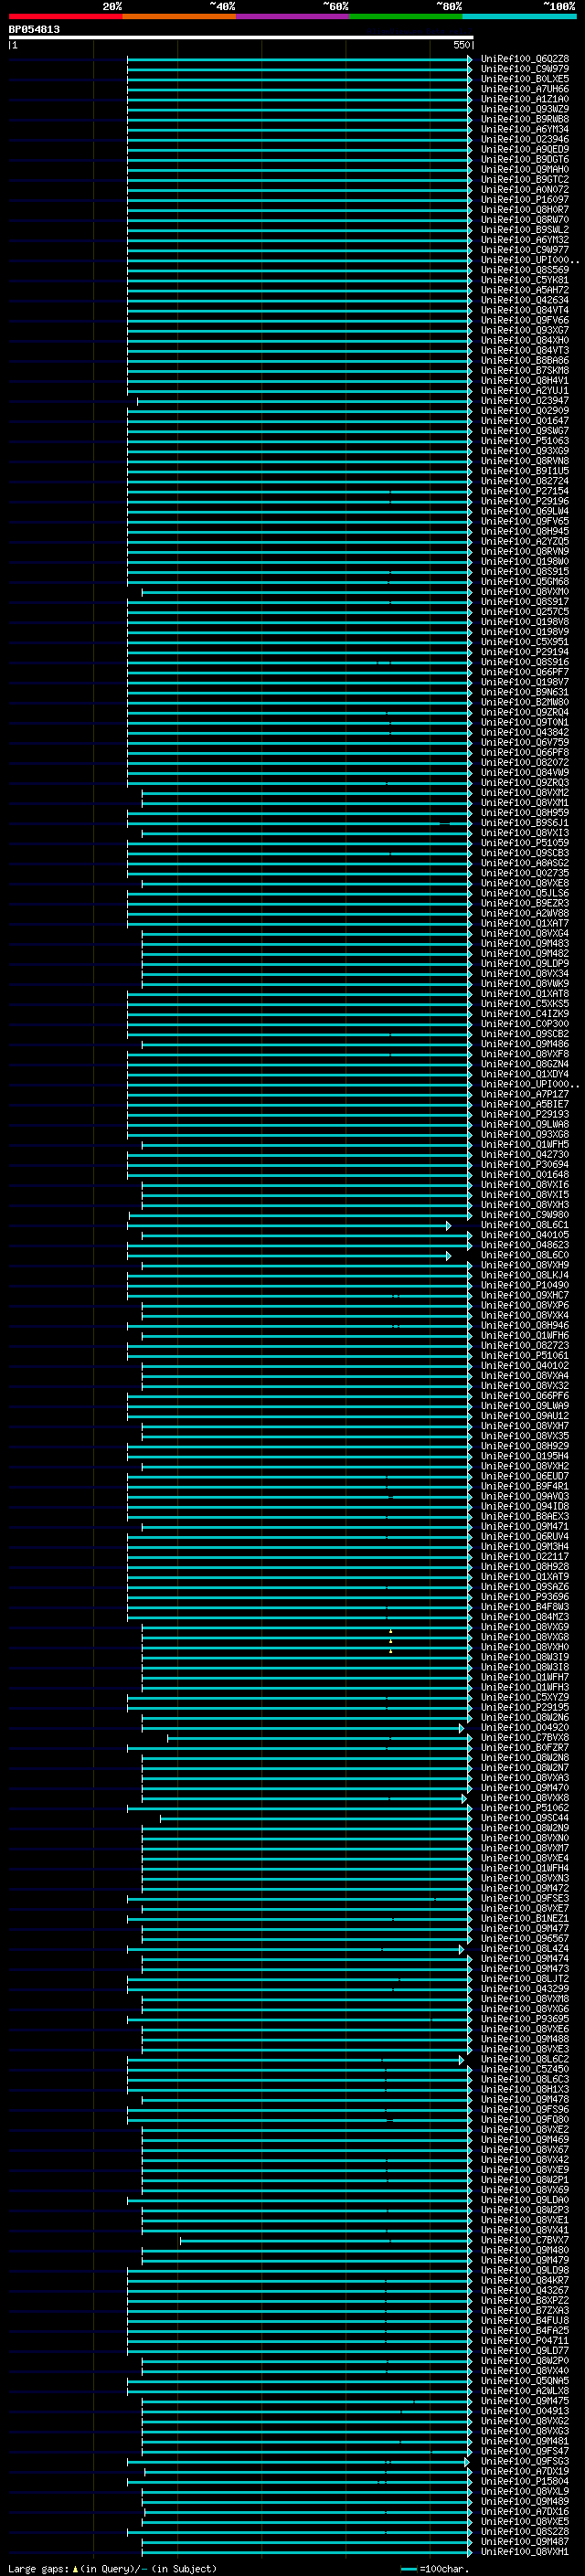Click the UniRef100_C9W977 label

(525, 250)
